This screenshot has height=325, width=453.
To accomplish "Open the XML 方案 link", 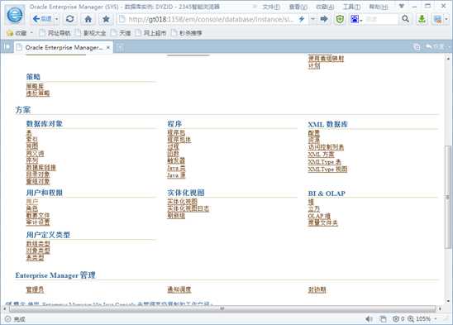I will 321,155.
